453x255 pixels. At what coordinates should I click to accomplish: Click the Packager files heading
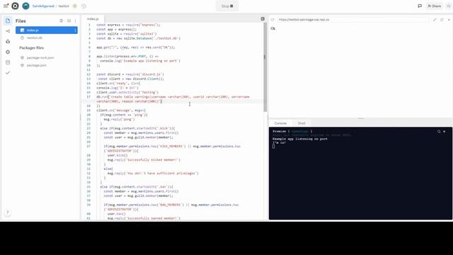(x=31, y=47)
